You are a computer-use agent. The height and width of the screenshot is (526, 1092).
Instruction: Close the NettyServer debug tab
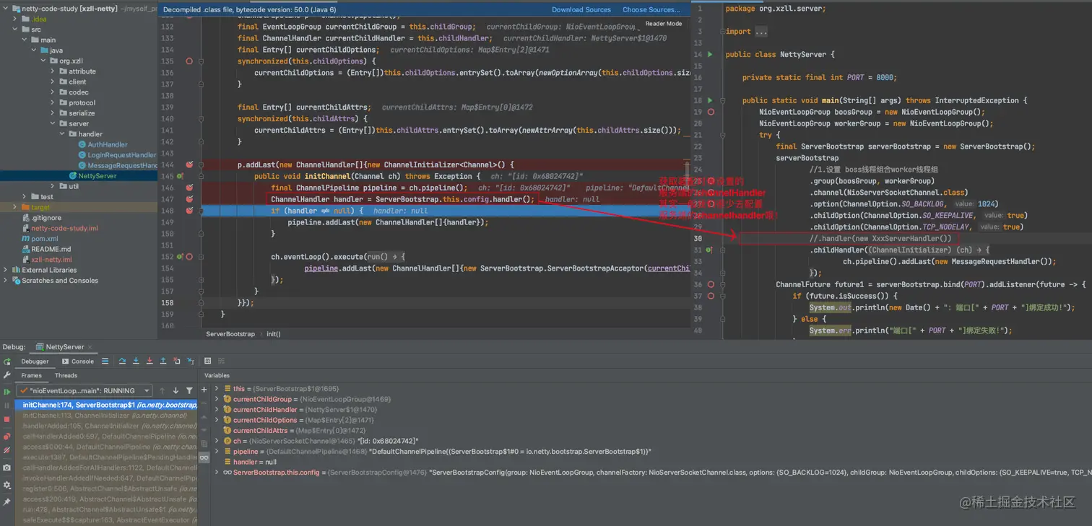click(x=90, y=347)
